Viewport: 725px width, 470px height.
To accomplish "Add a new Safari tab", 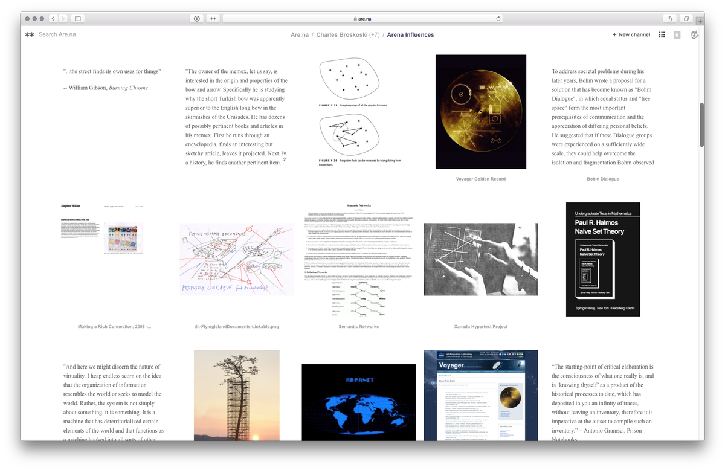I will tap(700, 21).
